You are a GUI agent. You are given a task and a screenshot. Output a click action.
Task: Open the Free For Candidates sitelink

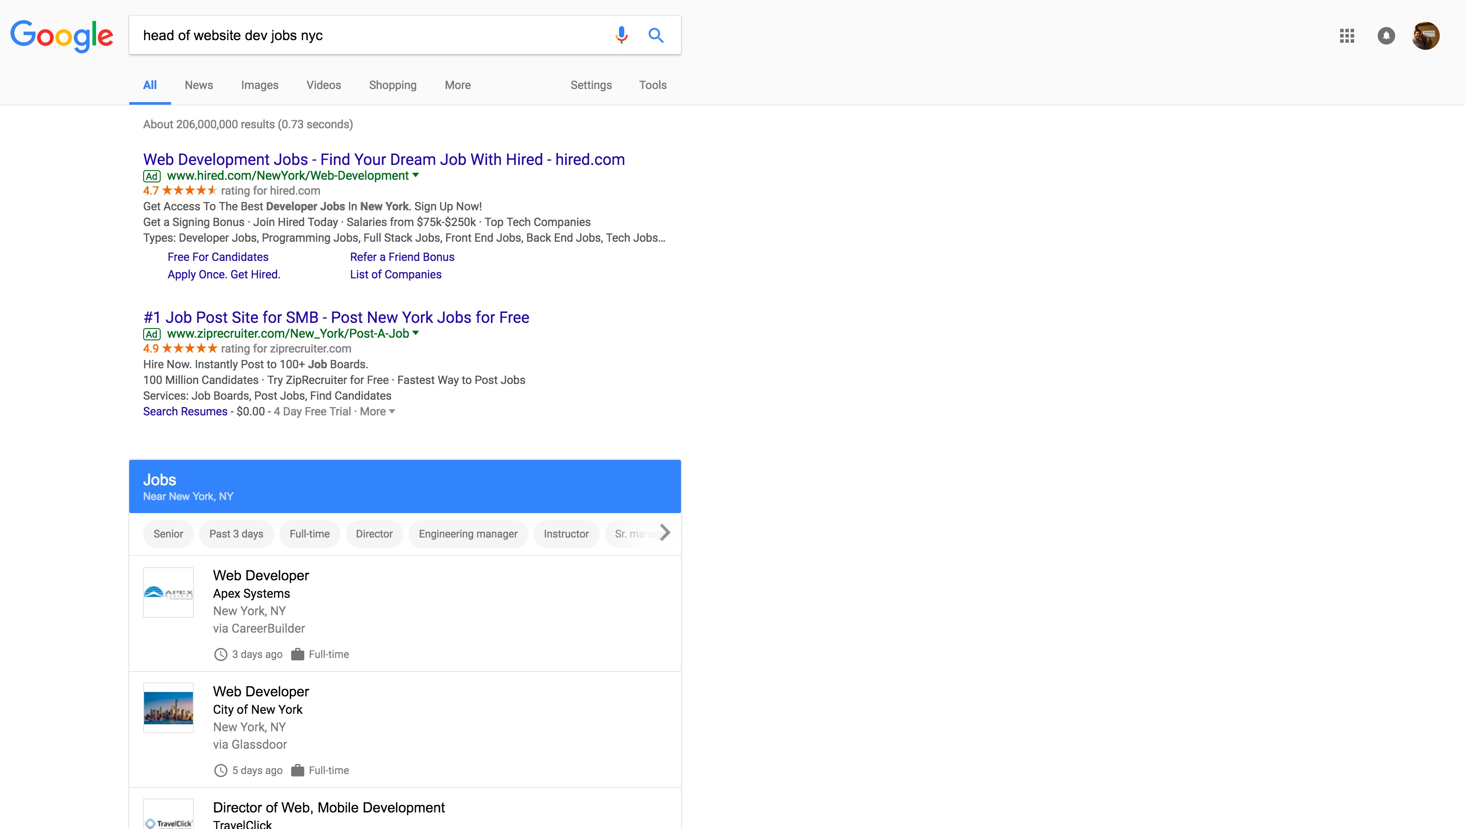pos(218,257)
